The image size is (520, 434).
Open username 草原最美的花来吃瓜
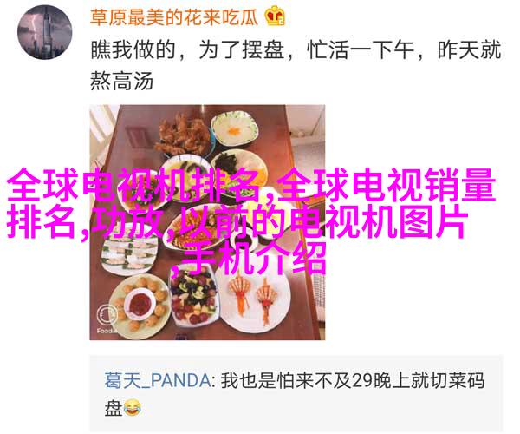click(174, 17)
